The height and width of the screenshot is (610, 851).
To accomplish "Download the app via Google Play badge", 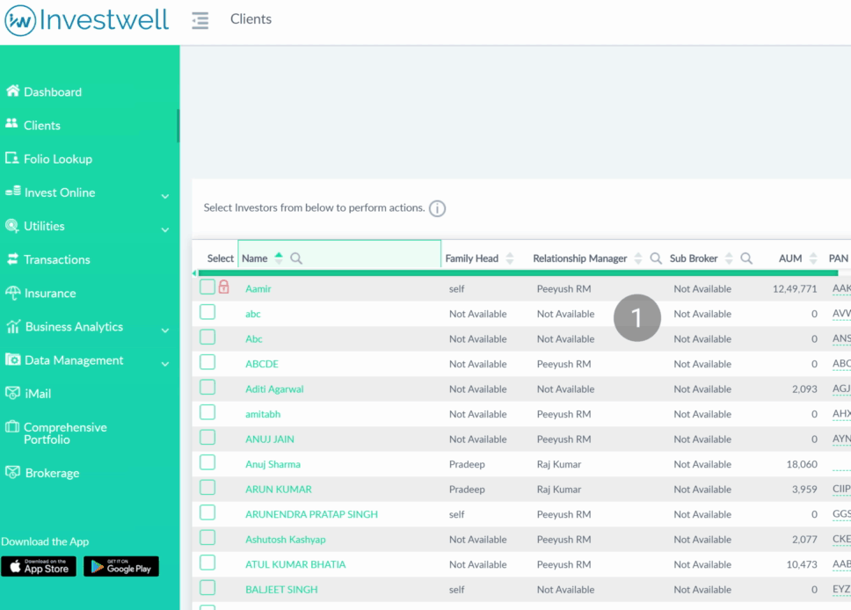I will (120, 566).
